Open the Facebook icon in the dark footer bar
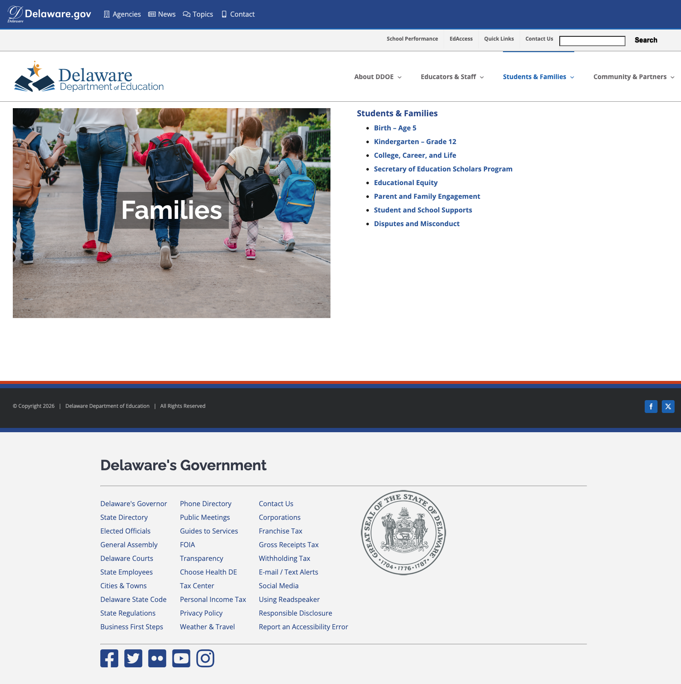The height and width of the screenshot is (684, 681). 651,407
